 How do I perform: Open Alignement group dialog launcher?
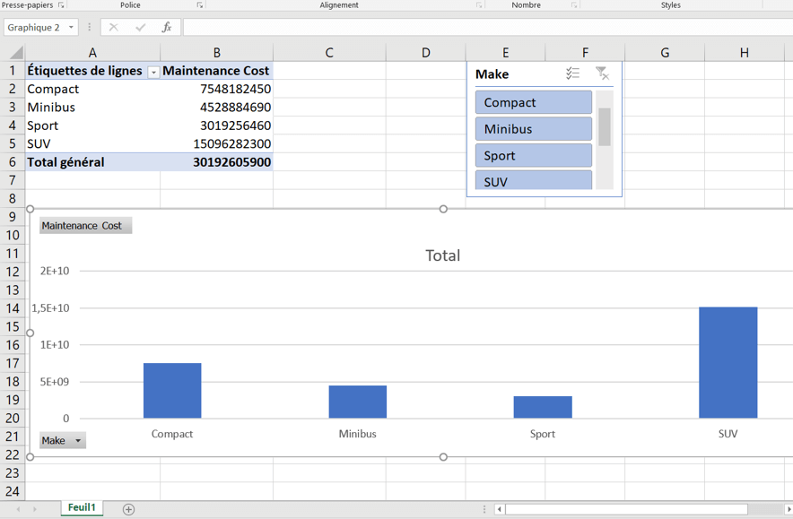(x=478, y=5)
